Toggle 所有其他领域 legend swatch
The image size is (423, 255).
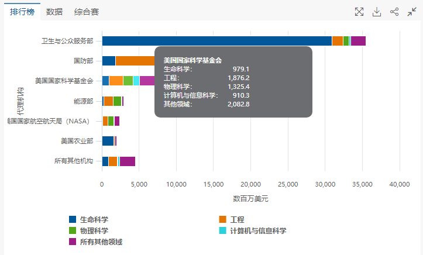(x=73, y=242)
